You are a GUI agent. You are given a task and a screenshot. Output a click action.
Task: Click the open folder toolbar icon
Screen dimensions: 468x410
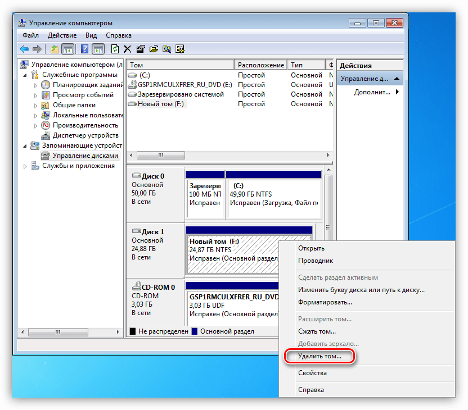tap(154, 49)
